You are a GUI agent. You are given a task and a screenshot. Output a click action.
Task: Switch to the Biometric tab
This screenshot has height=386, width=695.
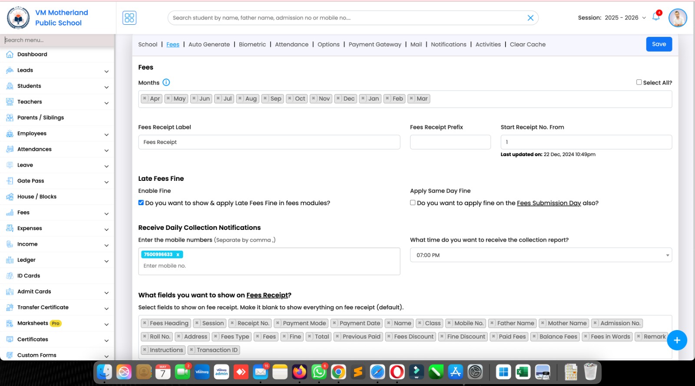coord(252,44)
